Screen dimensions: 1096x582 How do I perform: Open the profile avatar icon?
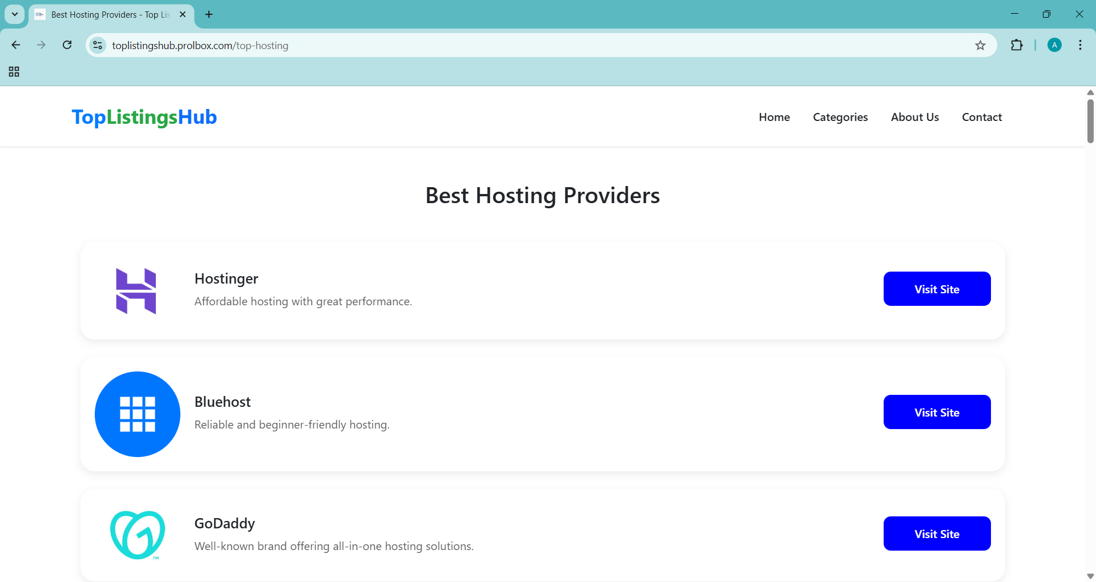pos(1054,45)
